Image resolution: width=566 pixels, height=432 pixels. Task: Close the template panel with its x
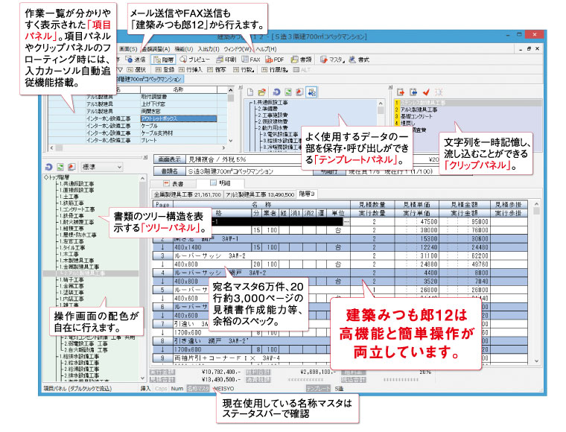[x=240, y=87]
